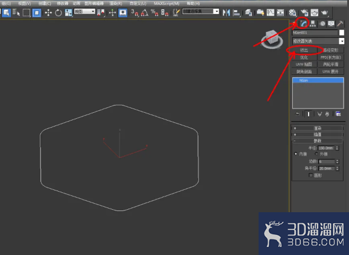Activate the Select and Scale tool
Image resolution: width=349 pixels, height=255 pixels.
pos(69,13)
